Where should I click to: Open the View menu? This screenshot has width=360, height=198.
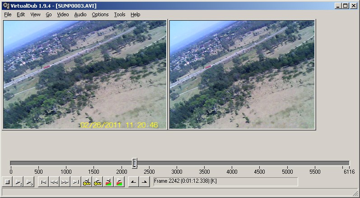[35, 14]
